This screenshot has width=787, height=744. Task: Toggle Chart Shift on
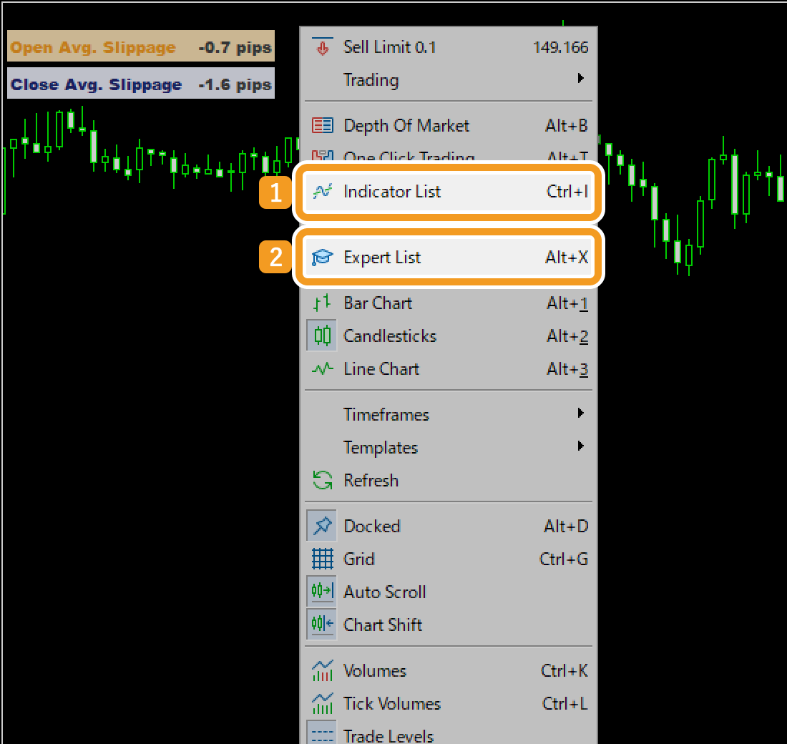pyautogui.click(x=322, y=624)
